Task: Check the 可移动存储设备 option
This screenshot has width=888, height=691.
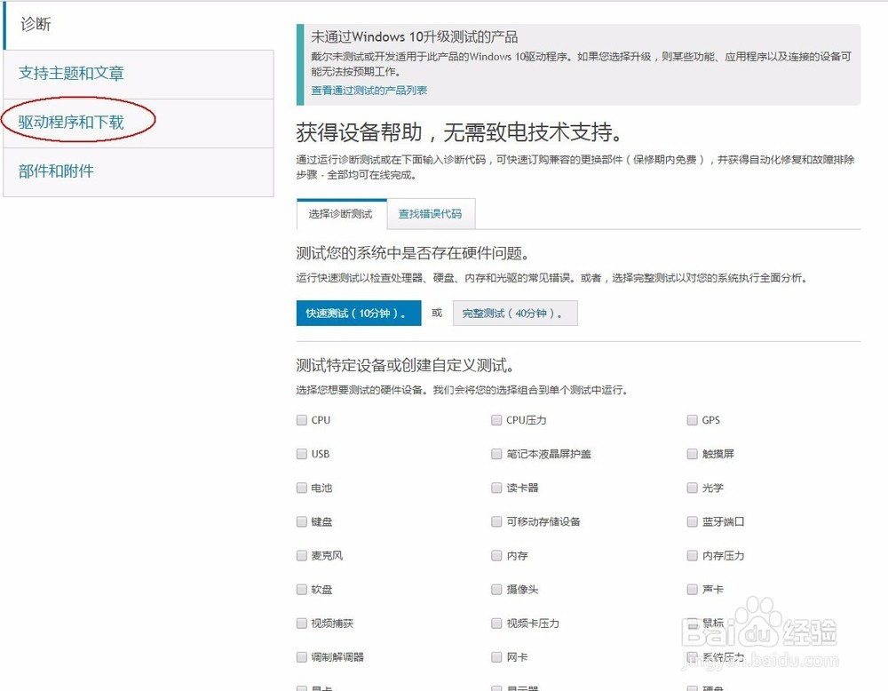Action: click(496, 521)
